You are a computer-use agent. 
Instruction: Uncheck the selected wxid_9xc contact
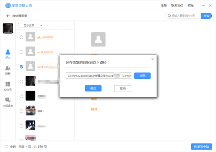[22, 67]
